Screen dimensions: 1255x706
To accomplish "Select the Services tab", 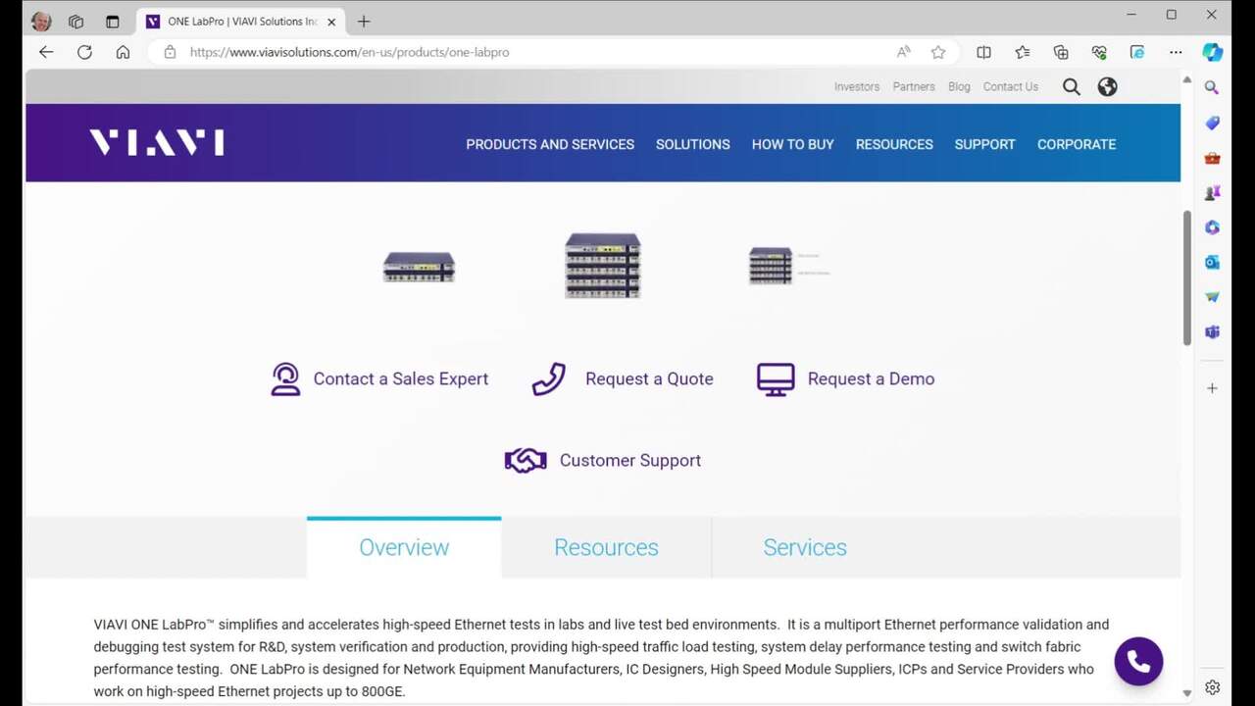I will pyautogui.click(x=804, y=547).
